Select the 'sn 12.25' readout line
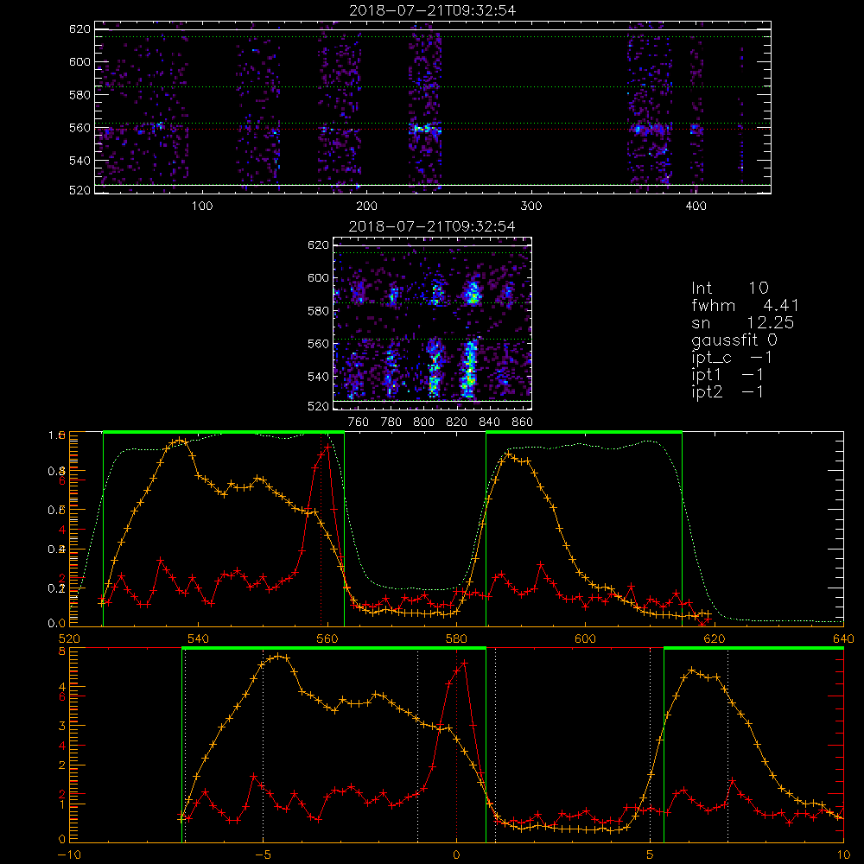 743,322
